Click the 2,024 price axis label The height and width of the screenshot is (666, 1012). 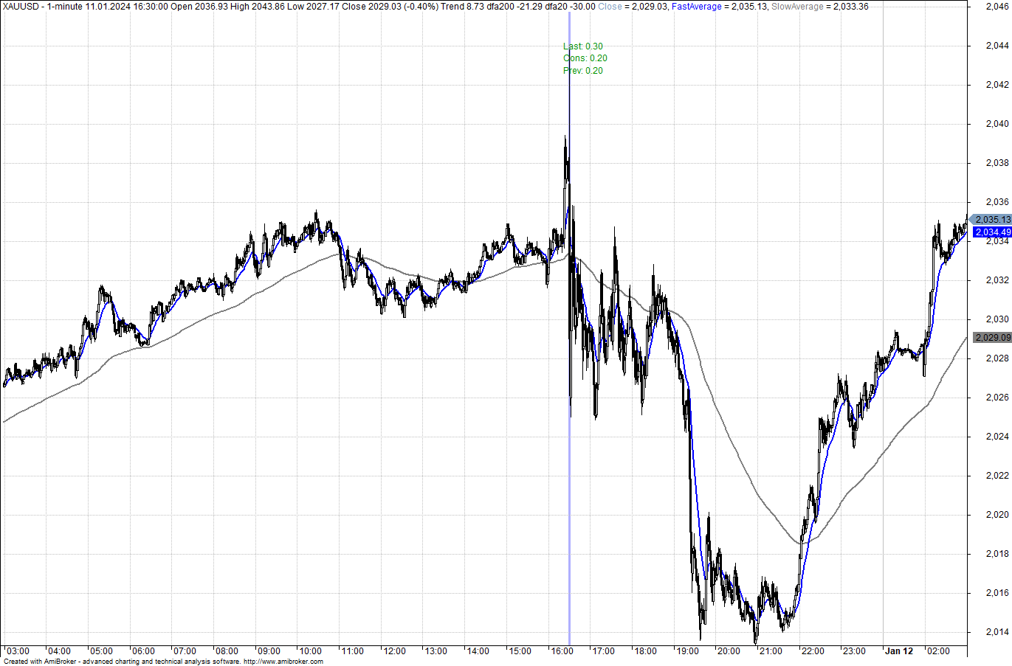tap(997, 437)
